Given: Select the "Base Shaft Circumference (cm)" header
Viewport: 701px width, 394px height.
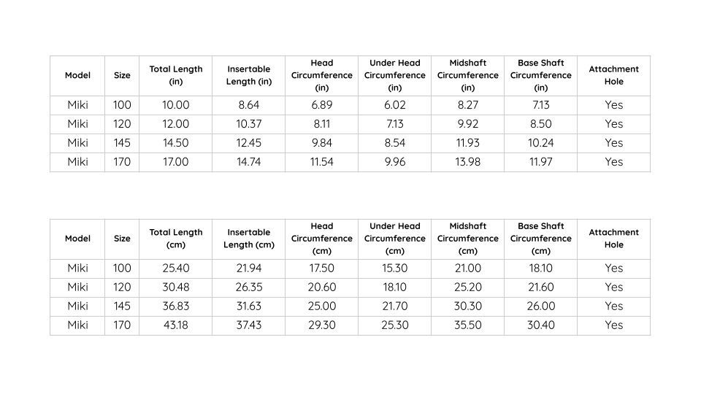Looking at the screenshot, I should click(541, 239).
